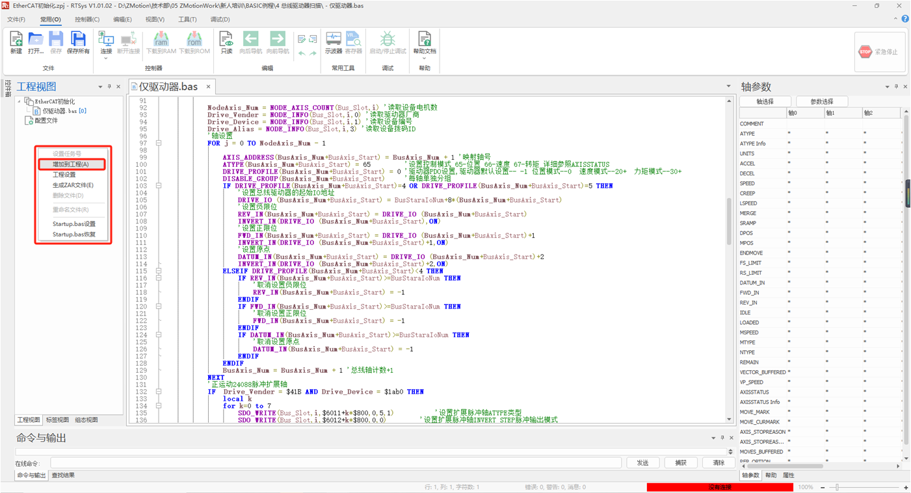Click the 紧急停止 emergency stop button
This screenshot has width=911, height=493.
(880, 52)
